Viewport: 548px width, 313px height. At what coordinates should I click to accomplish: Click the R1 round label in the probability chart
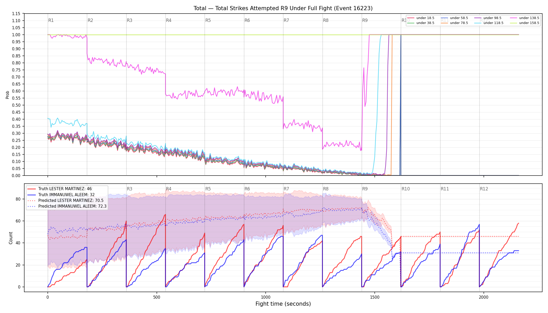click(x=51, y=20)
